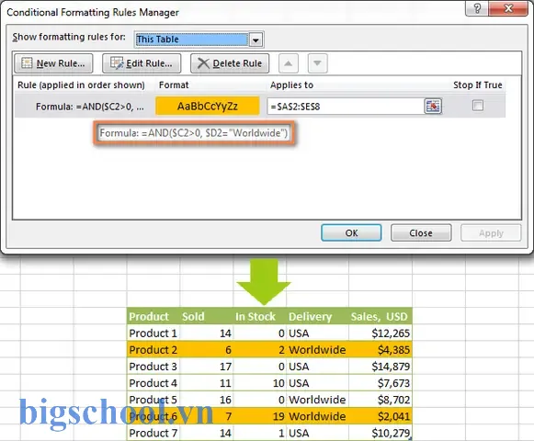Open the dialog Help question mark

[477, 8]
